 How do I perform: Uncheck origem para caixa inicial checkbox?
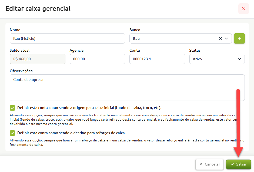coord(12,108)
